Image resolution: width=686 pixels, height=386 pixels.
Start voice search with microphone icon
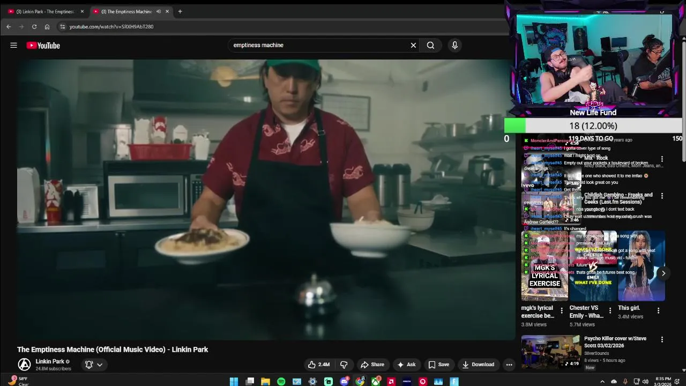point(454,46)
